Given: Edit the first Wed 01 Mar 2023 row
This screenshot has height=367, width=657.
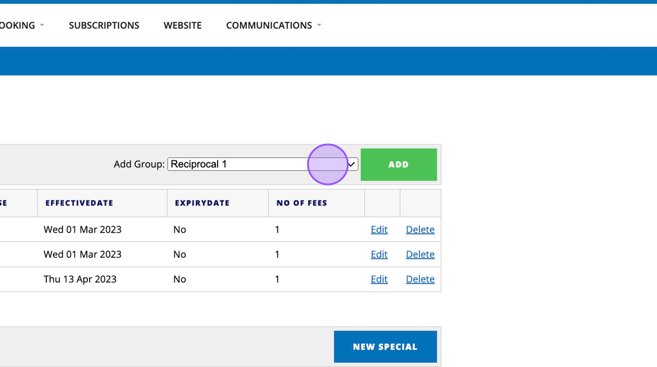Looking at the screenshot, I should (x=379, y=230).
